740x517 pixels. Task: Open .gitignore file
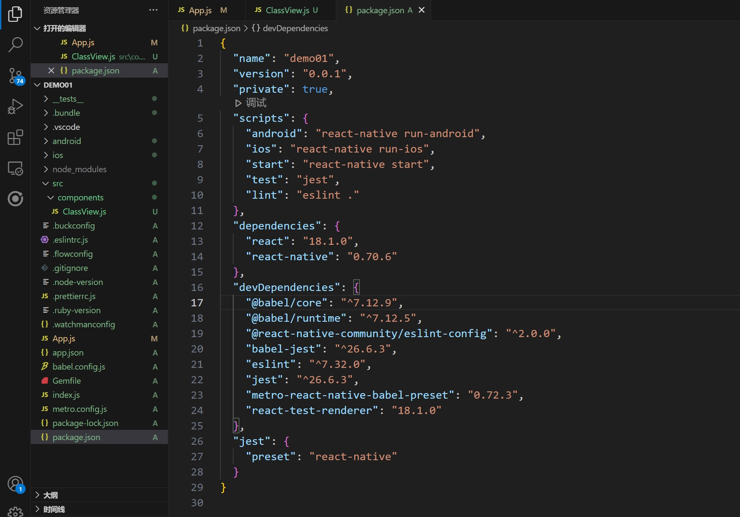(x=99, y=268)
